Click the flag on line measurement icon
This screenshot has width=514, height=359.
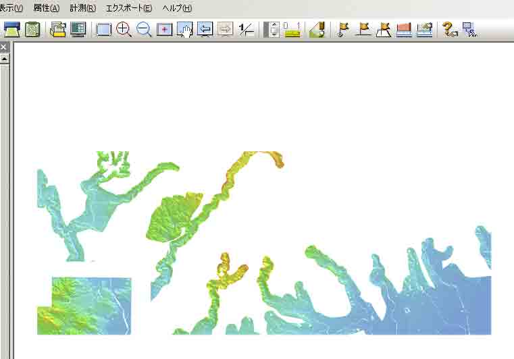click(x=363, y=30)
